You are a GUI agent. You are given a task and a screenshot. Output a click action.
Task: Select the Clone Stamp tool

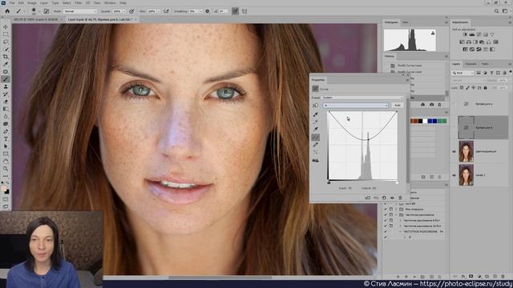click(x=6, y=87)
